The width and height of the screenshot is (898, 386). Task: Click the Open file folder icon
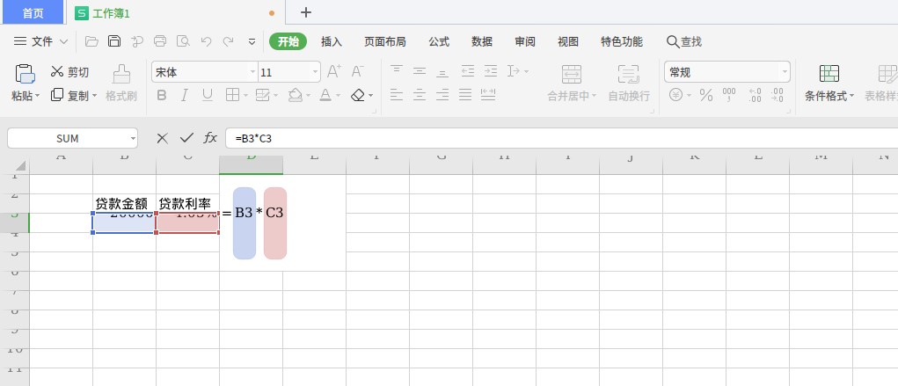coord(91,41)
